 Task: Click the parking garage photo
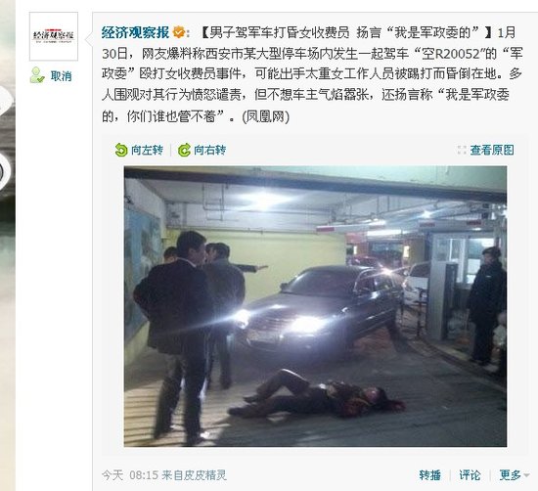tap(315, 306)
